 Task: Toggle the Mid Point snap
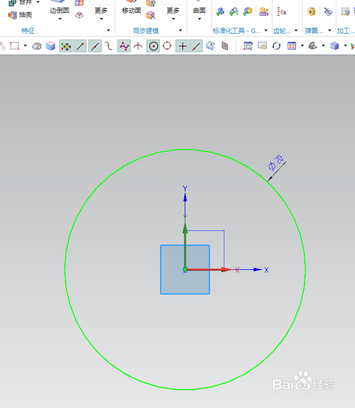(95, 46)
